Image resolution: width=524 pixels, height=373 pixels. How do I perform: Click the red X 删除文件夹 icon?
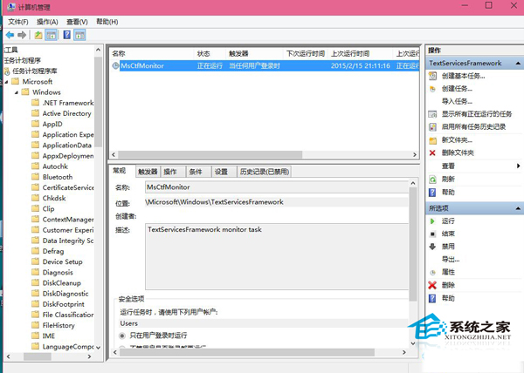click(x=432, y=153)
